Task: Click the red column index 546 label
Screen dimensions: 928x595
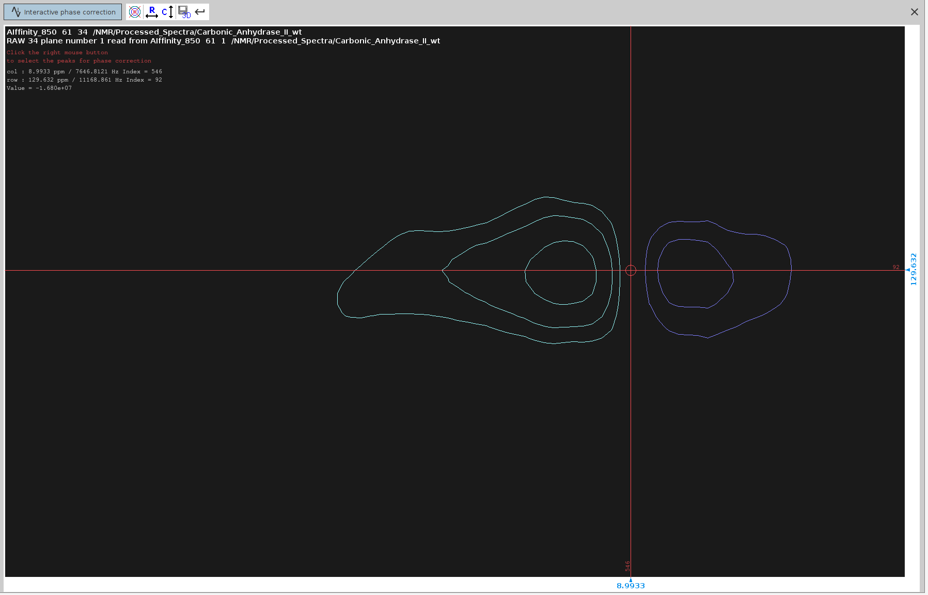Action: (x=627, y=566)
